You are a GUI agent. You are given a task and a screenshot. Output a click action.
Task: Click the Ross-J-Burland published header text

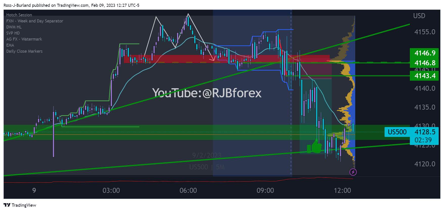(x=71, y=5)
